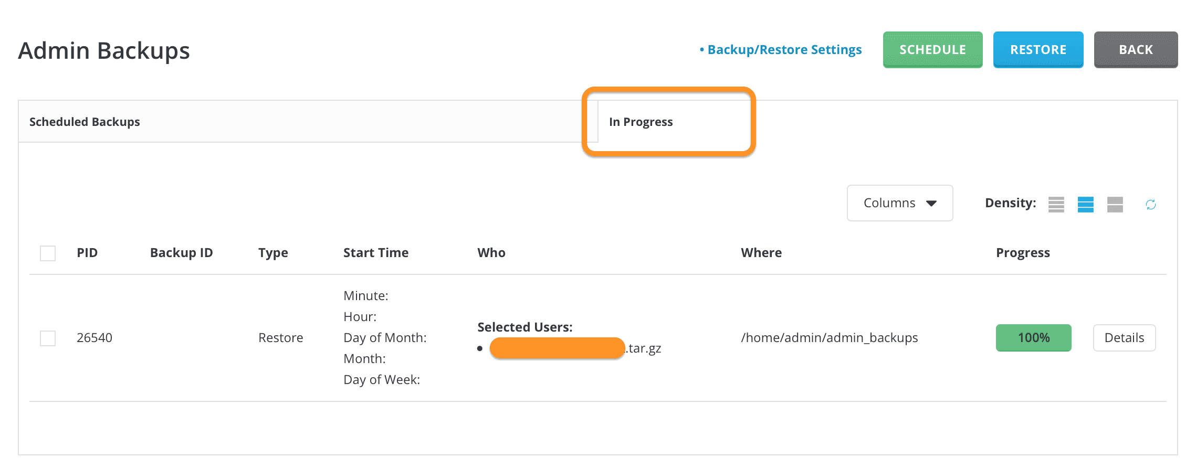Viewport: 1196px width, 468px height.
Task: Select the In Progress tab
Action: point(641,121)
